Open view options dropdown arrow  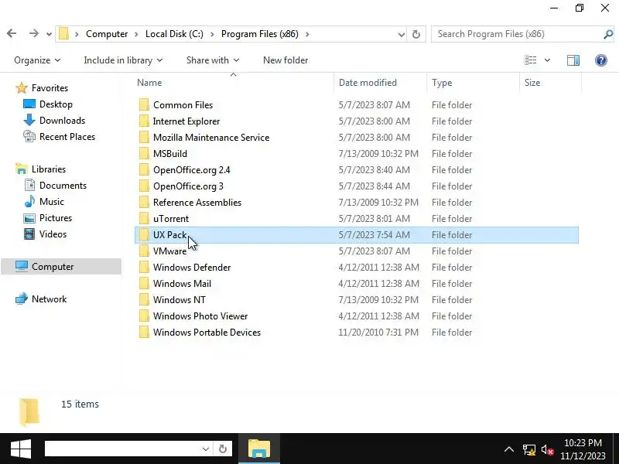point(547,60)
